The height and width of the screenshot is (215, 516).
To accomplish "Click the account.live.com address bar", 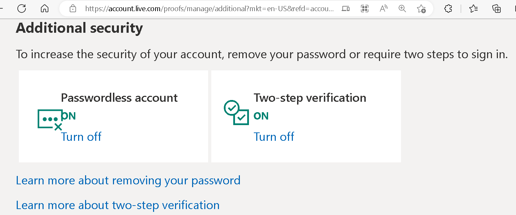I will point(209,9).
